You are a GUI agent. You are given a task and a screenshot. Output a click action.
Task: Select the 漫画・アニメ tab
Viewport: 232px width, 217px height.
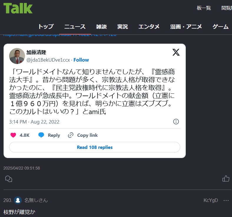pos(186,27)
